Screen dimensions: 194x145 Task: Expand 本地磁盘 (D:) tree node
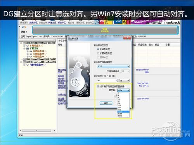click(x=28, y=51)
